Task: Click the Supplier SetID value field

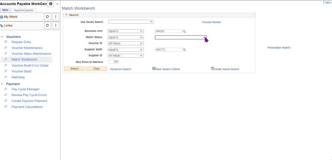Action: pyautogui.click(x=168, y=50)
